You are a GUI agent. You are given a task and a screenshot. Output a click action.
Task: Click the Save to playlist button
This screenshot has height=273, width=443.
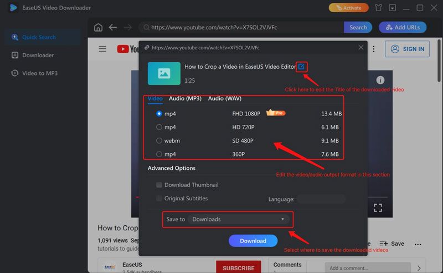click(392, 244)
